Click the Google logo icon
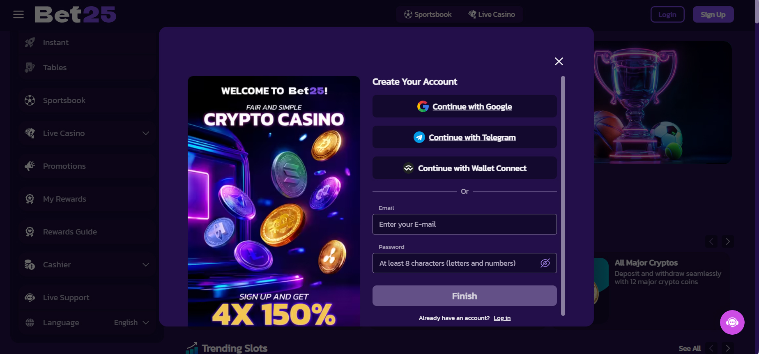759x354 pixels. pos(423,107)
